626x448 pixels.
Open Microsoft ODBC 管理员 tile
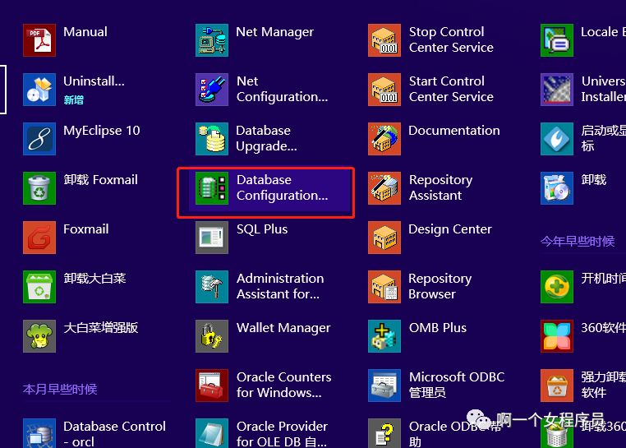tap(436, 386)
